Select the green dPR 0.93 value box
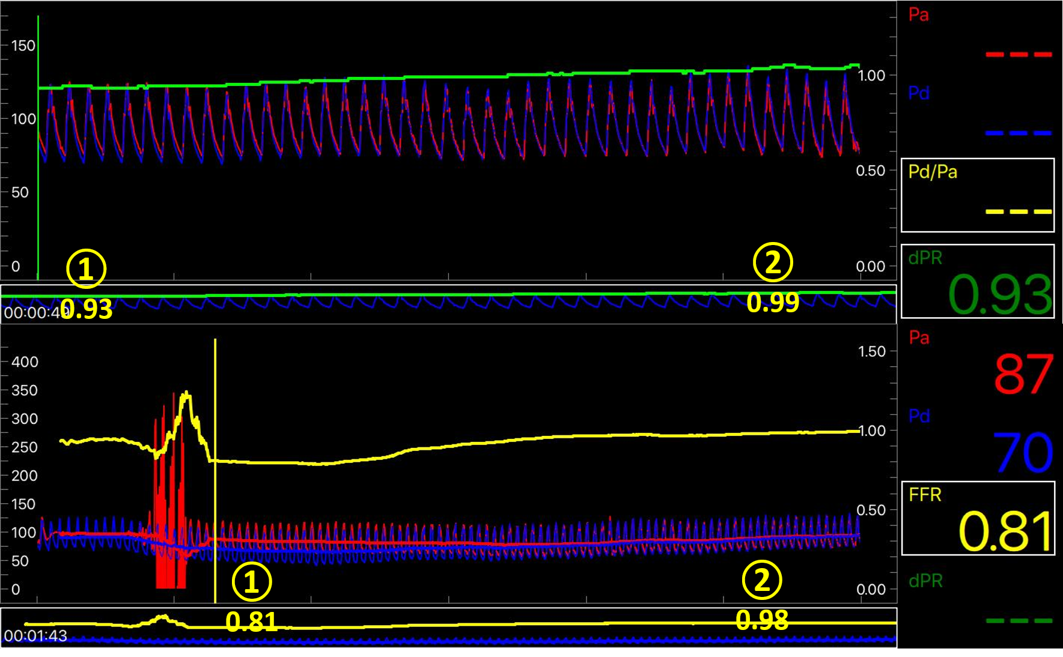The image size is (1063, 657). tap(978, 281)
